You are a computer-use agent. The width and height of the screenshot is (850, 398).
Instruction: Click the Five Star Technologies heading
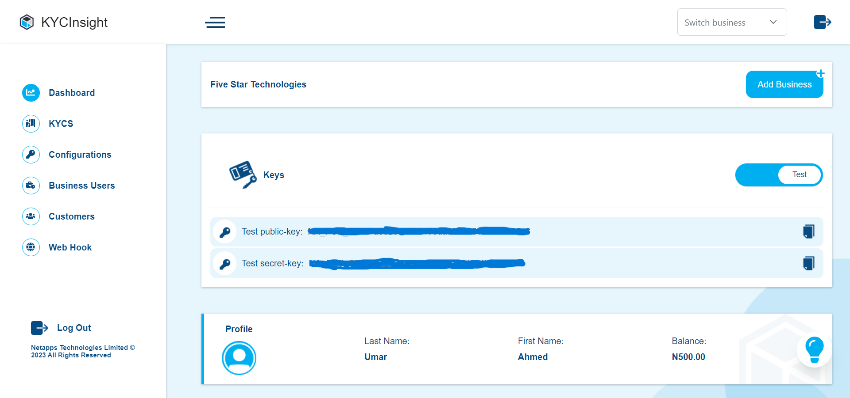(258, 84)
